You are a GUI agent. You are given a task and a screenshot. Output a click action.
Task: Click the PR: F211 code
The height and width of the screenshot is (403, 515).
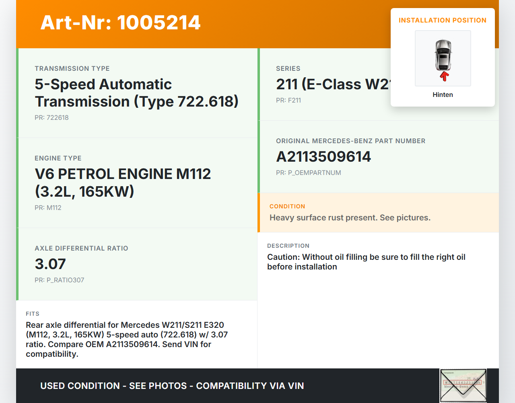click(288, 100)
